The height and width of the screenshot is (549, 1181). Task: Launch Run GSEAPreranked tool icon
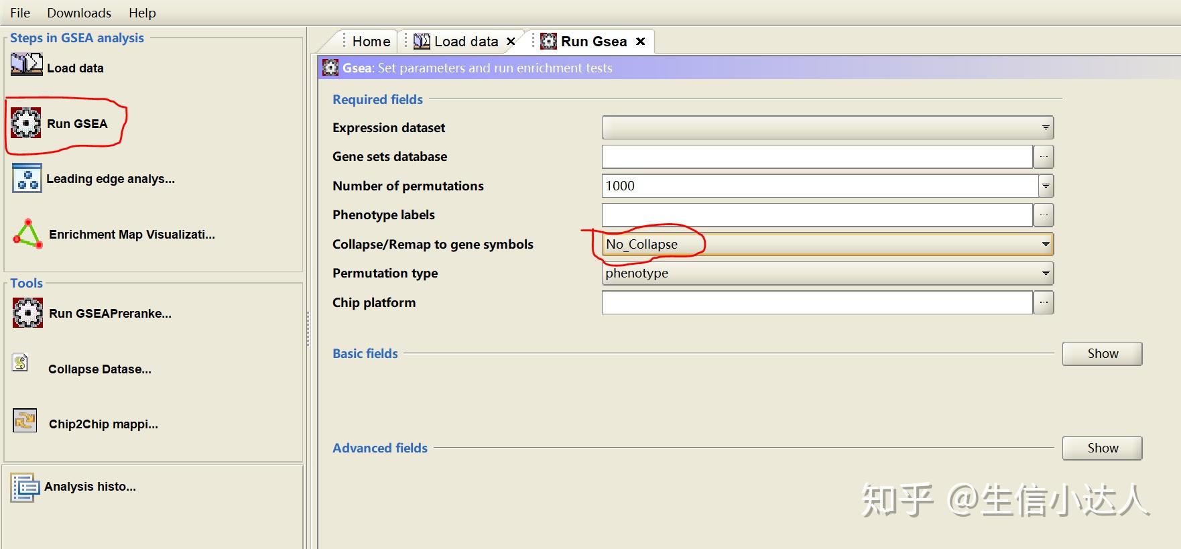pos(27,313)
